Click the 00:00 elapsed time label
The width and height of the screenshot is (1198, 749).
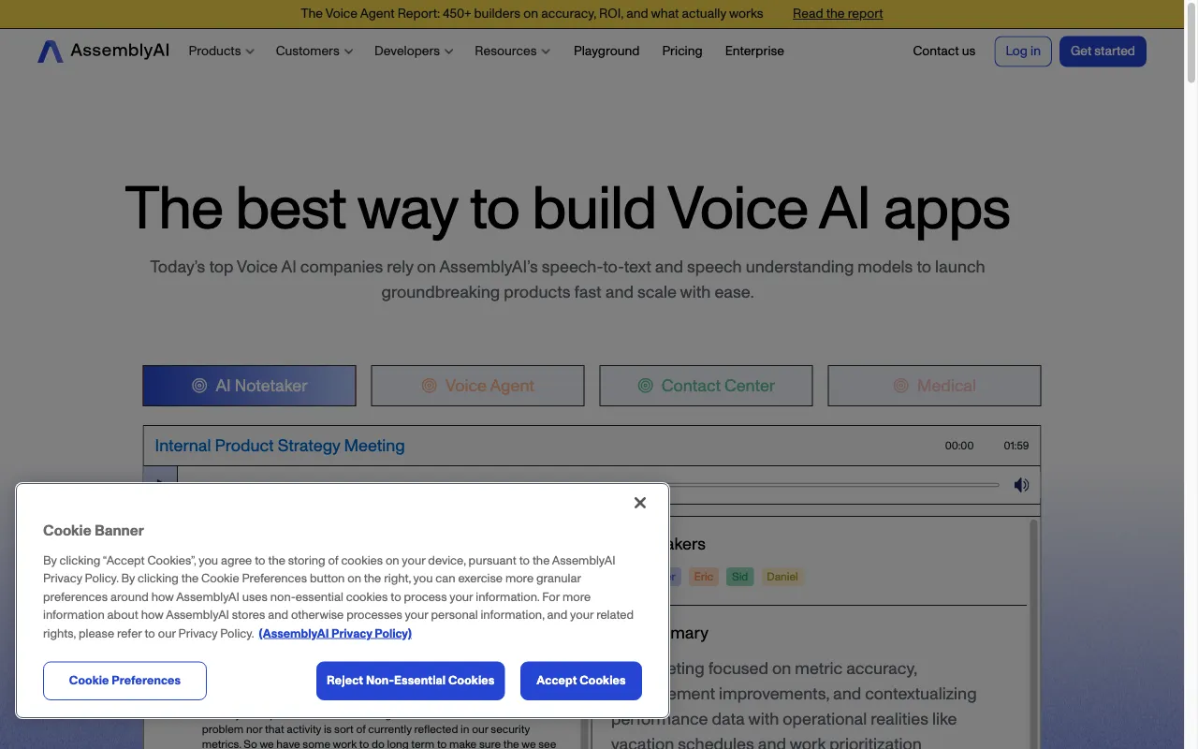(x=959, y=446)
